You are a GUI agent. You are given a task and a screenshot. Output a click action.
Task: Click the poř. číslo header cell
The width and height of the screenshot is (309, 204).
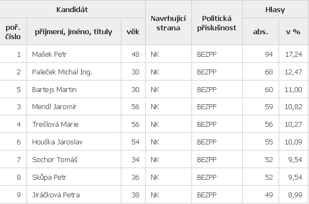point(13,31)
